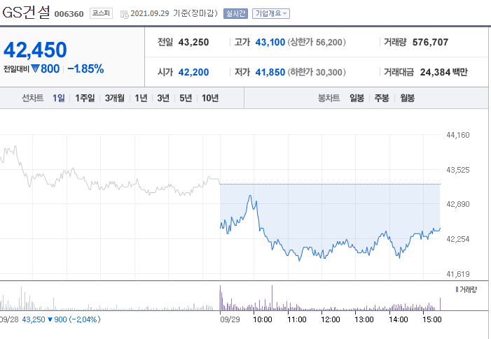Click the 10:00 time axis marker
This screenshot has height=339, width=491.
[263, 319]
